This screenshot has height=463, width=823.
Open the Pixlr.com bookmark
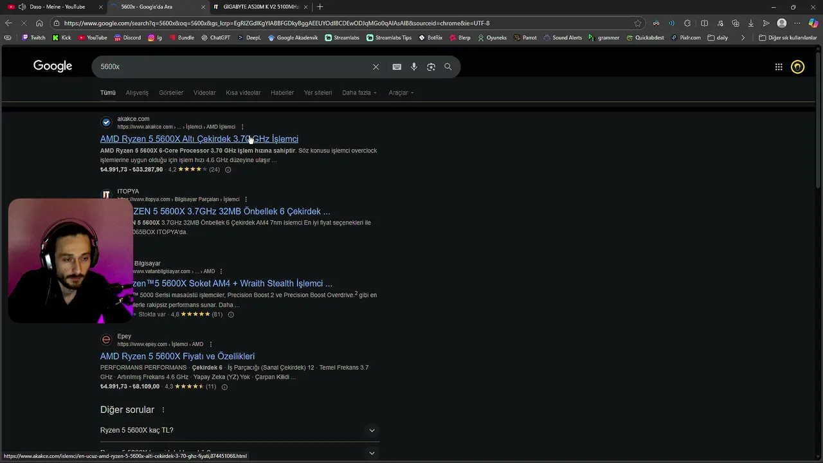coord(685,38)
